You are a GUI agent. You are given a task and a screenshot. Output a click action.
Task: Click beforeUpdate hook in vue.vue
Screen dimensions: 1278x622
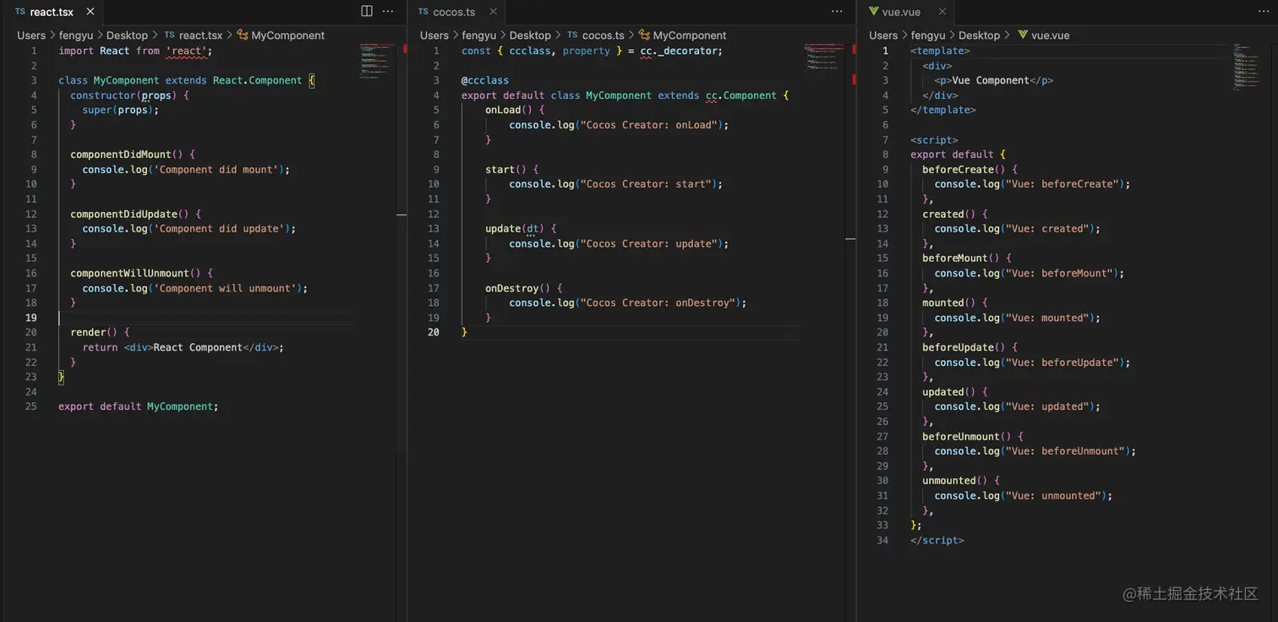958,347
